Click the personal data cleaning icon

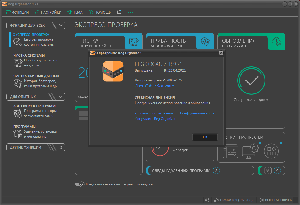click(18, 84)
